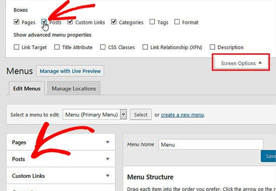Collapse the Screen Options panel
Viewport: 276px width, 191px height.
[x=241, y=63]
